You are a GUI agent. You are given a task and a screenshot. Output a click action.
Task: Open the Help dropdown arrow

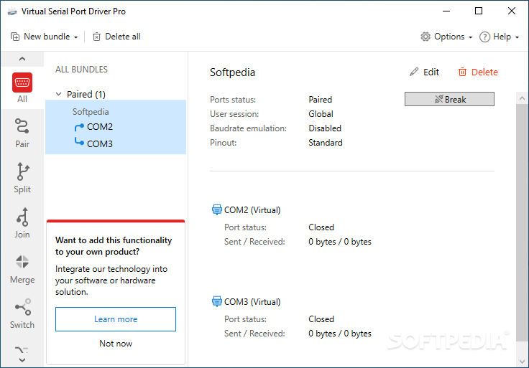517,37
